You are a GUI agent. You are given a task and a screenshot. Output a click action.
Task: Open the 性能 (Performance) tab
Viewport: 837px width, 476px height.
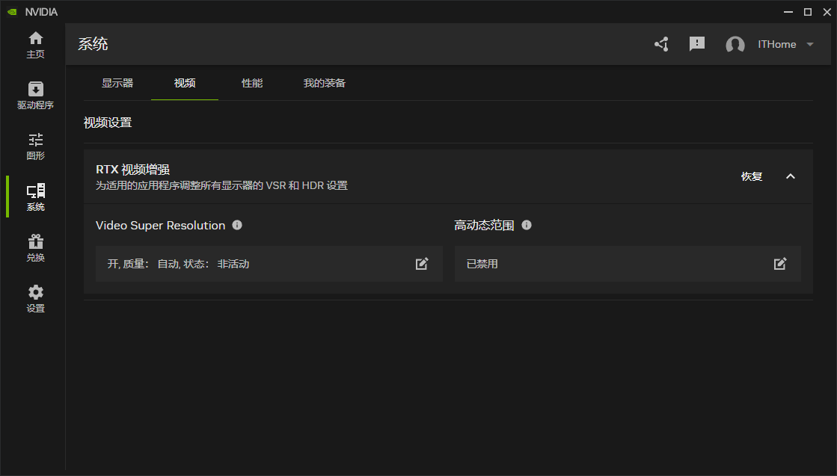coord(253,83)
